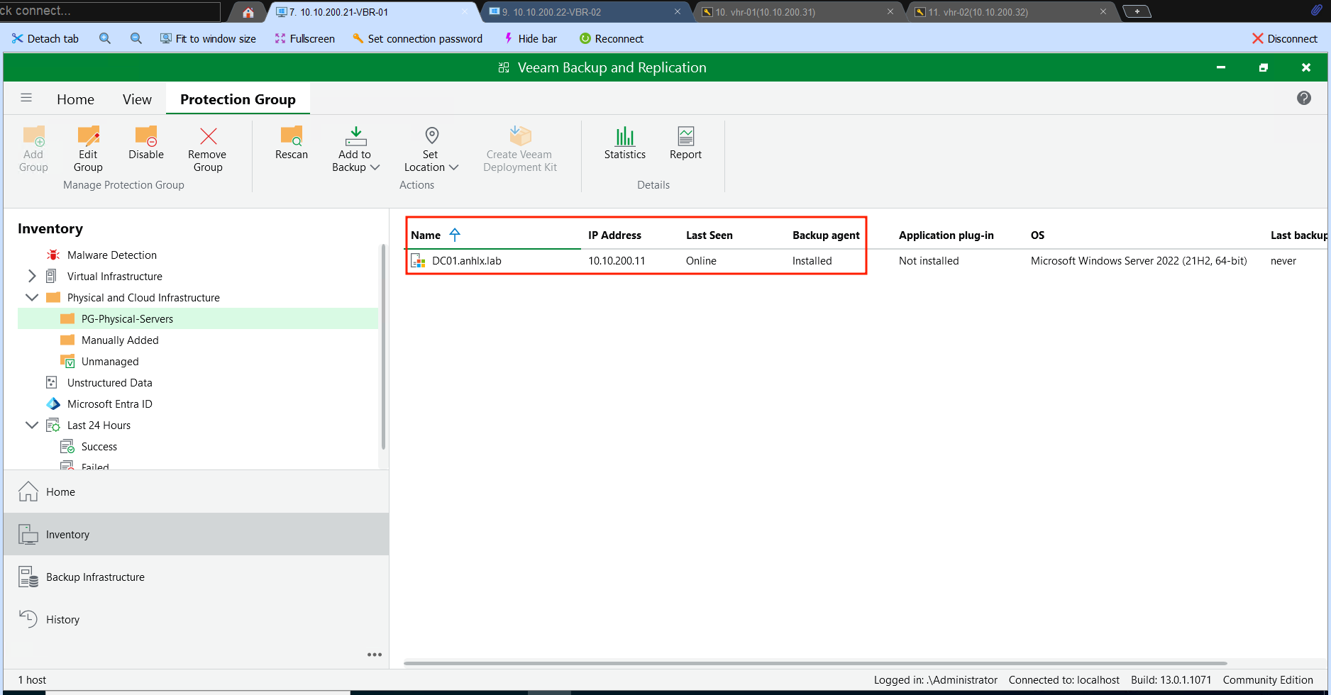
Task: Click the Remove Group red X icon
Action: click(x=208, y=135)
